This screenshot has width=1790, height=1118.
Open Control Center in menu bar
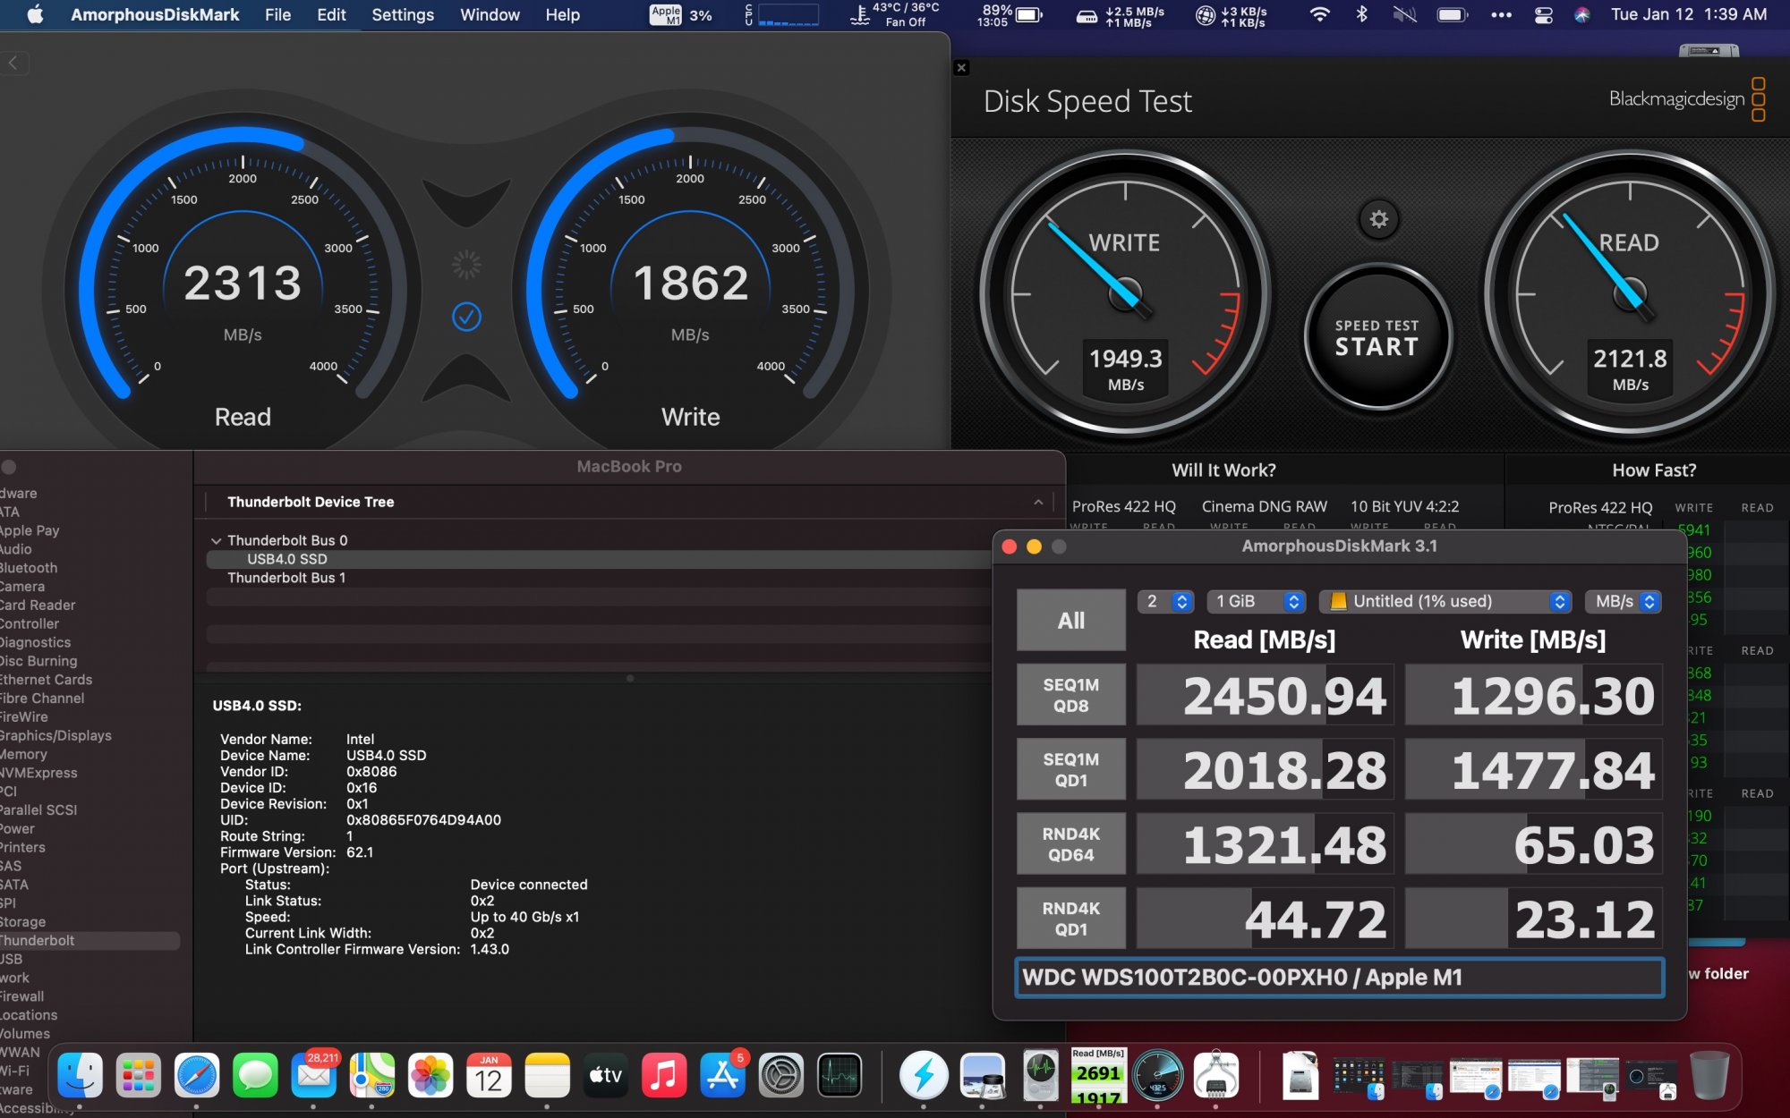tap(1544, 14)
